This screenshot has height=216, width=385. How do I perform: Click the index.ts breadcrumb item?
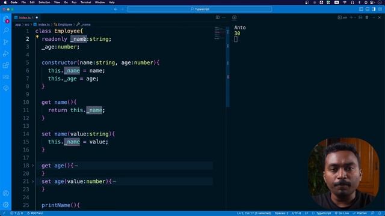pyautogui.click(x=42, y=25)
